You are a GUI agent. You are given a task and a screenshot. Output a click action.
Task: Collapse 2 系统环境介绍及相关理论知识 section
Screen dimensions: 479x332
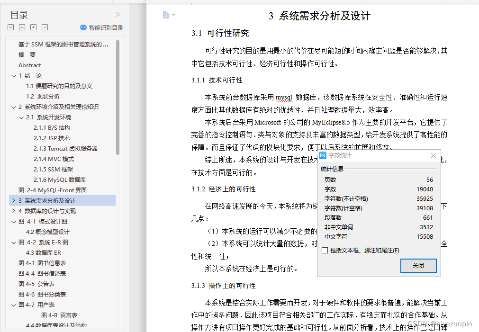(13, 107)
